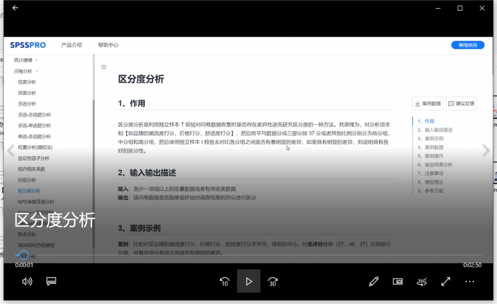Switch to mini view mode
This screenshot has width=497, height=304.
[x=398, y=281]
